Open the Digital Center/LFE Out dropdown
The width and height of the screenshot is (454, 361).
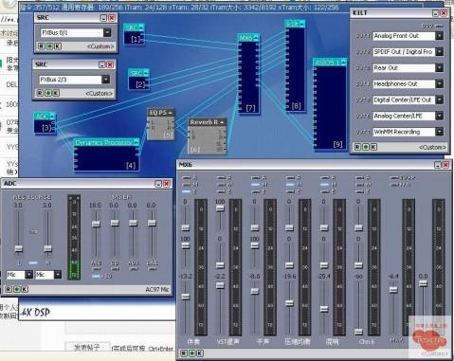[439, 99]
